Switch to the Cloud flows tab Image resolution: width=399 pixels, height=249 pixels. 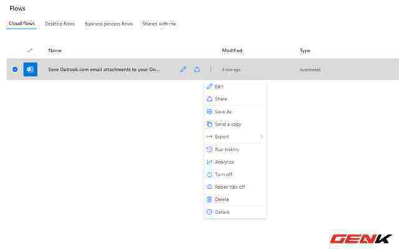coord(22,24)
